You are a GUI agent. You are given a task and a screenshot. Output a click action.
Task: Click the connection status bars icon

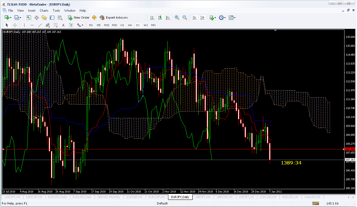coord(316,203)
